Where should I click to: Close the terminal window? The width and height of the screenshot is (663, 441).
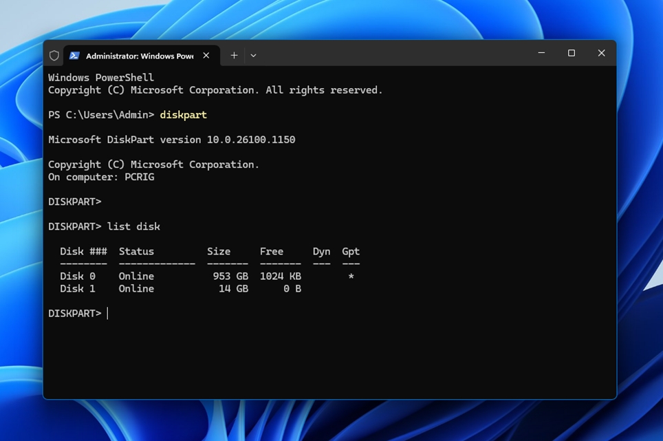pos(601,53)
